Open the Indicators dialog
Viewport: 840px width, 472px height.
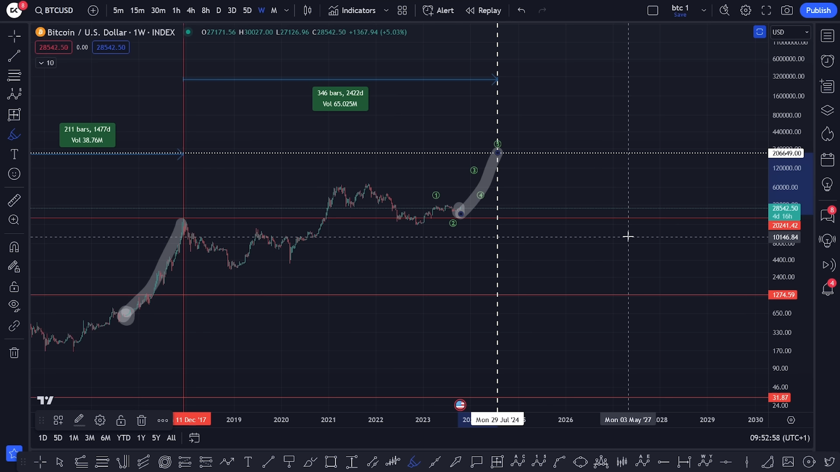[352, 10]
